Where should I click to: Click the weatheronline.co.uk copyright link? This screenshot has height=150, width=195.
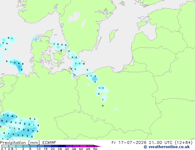pyautogui.click(x=167, y=147)
